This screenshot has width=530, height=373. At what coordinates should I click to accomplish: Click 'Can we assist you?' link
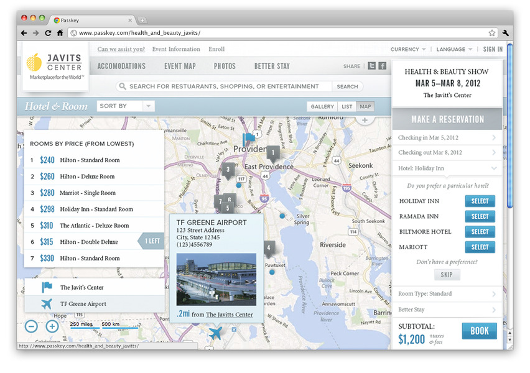[121, 49]
